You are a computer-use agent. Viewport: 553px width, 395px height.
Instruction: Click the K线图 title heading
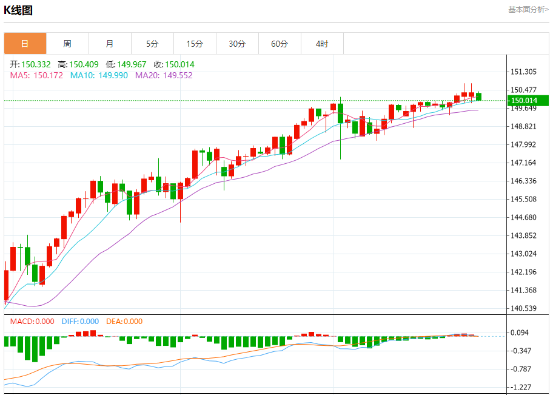point(18,10)
